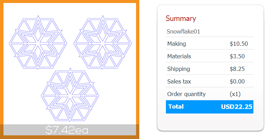This screenshot has width=280, height=139.
Task: Click the Shipping row label
Action: pos(178,69)
